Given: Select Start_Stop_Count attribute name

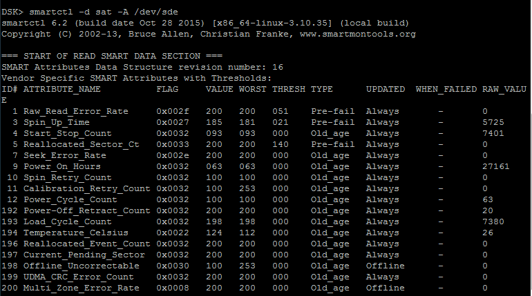Looking at the screenshot, I should coord(67,133).
